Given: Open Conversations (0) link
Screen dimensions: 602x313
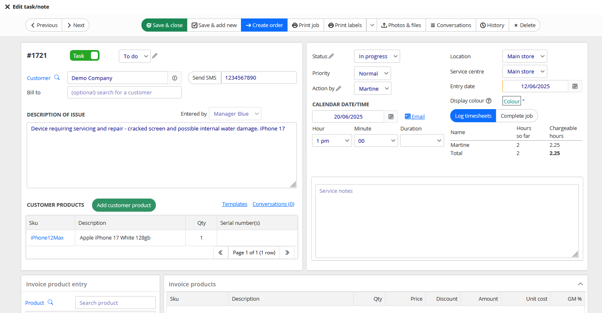Looking at the screenshot, I should click(273, 204).
